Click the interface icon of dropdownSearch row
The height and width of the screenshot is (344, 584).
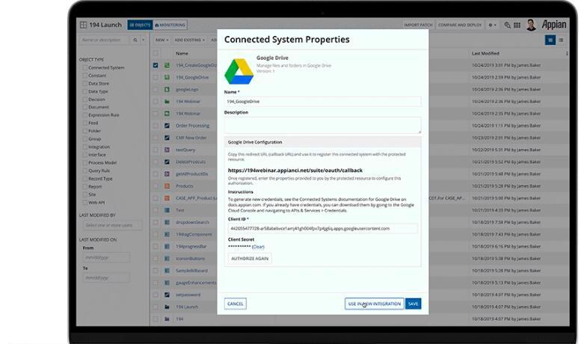click(x=167, y=222)
